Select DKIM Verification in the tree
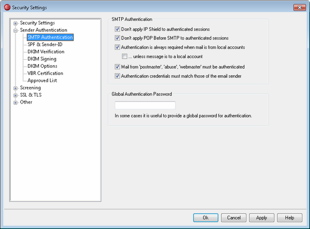This screenshot has width=310, height=229. click(x=46, y=52)
